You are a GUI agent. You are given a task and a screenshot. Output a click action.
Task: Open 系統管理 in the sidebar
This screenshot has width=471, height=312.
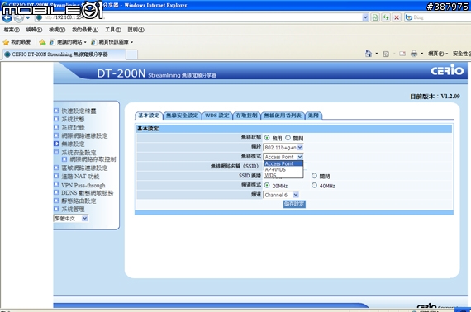(73, 209)
